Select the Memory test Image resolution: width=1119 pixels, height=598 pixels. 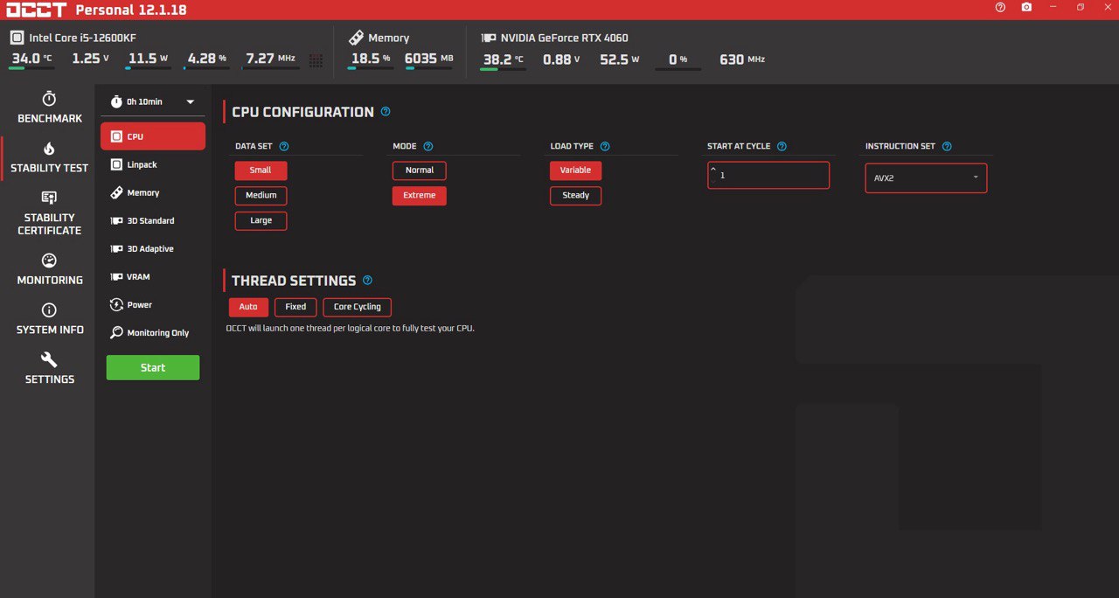(x=153, y=192)
